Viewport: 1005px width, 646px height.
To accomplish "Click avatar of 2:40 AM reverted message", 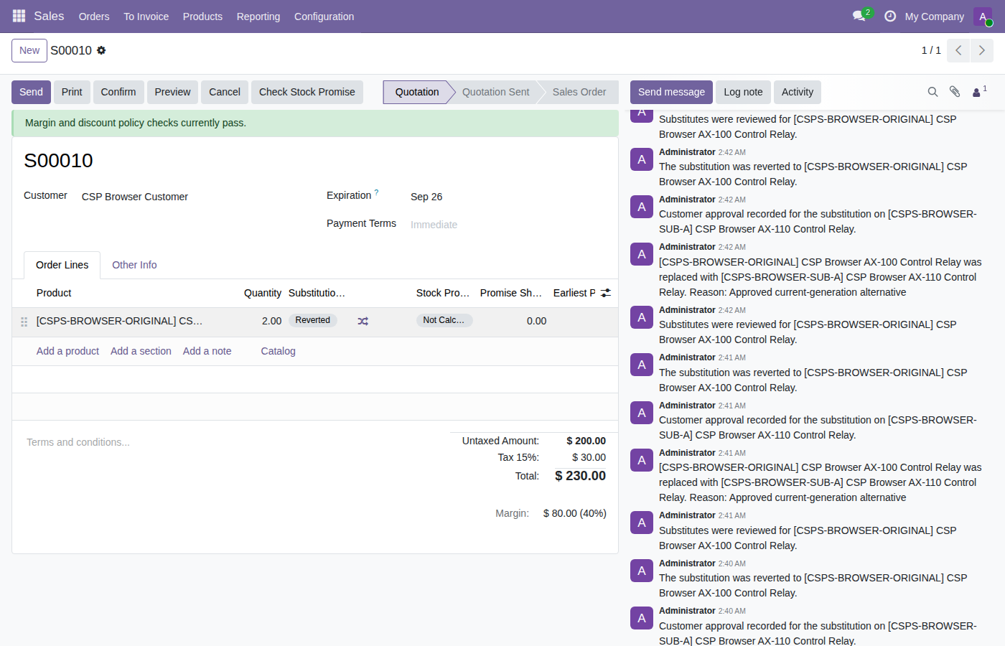I will (642, 571).
